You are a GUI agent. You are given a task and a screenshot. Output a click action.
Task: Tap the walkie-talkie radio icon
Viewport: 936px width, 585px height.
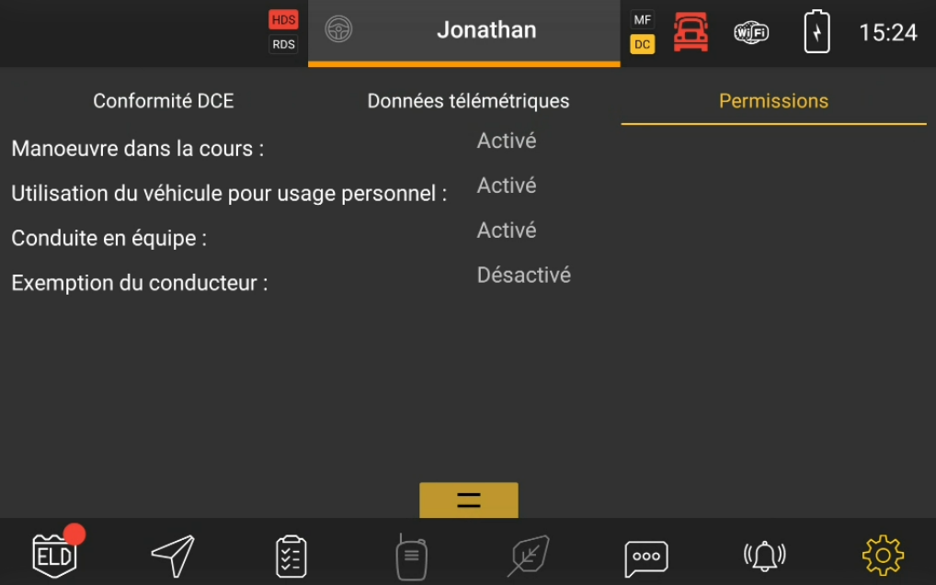click(410, 557)
